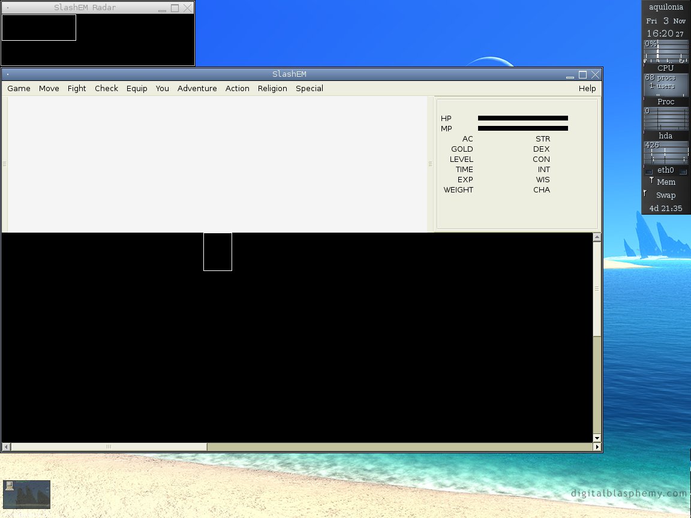Screen dimensions: 691x518
Task: Click the horizontal map scrollbar thumb
Action: click(x=109, y=447)
